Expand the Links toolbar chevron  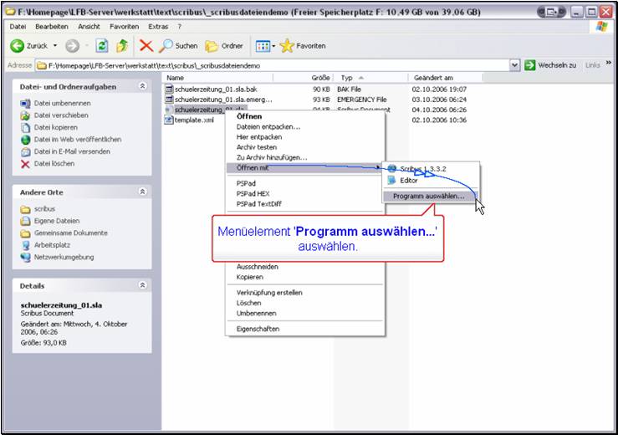609,63
